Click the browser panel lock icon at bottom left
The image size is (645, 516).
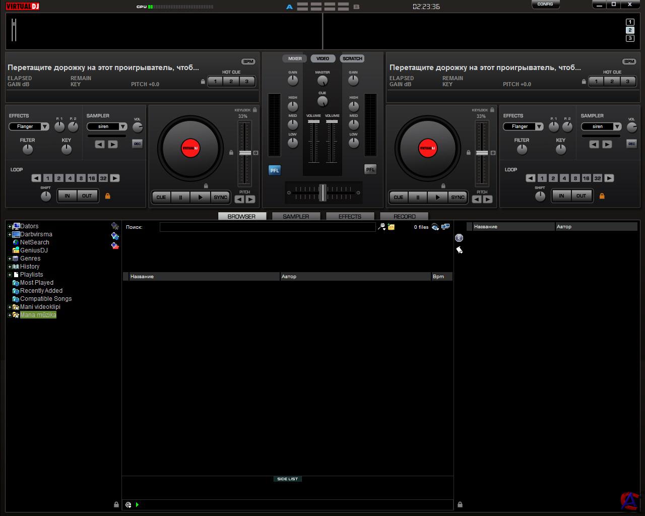116,504
